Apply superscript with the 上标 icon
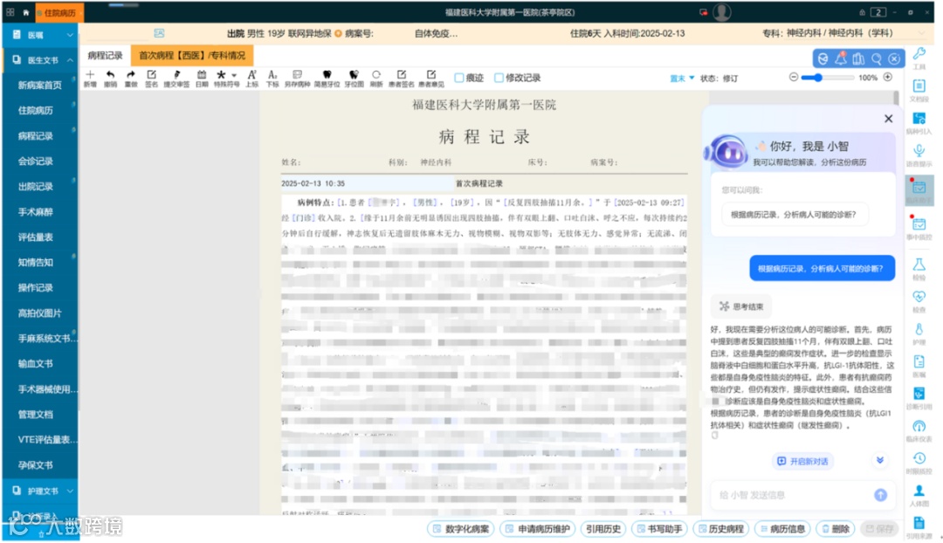Viewport: 943px width, 543px height. 252,75
